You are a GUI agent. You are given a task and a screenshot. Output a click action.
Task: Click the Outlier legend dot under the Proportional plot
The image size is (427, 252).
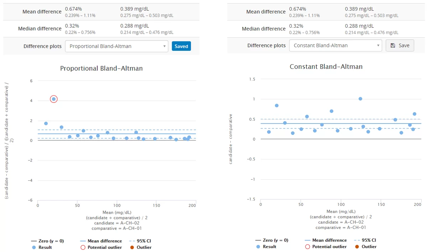pyautogui.click(x=132, y=247)
